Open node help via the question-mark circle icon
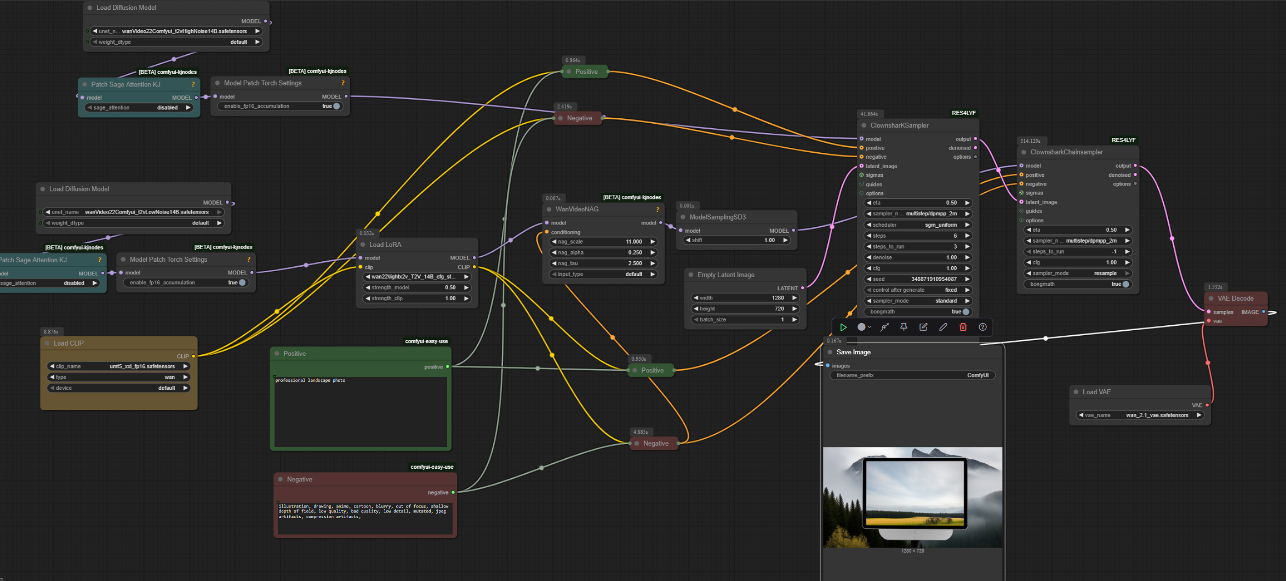This screenshot has width=1286, height=581. (982, 327)
